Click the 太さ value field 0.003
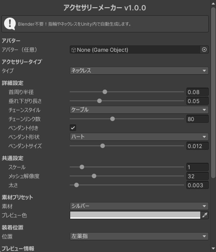Screen dimensions: 216x252 (x=198, y=185)
